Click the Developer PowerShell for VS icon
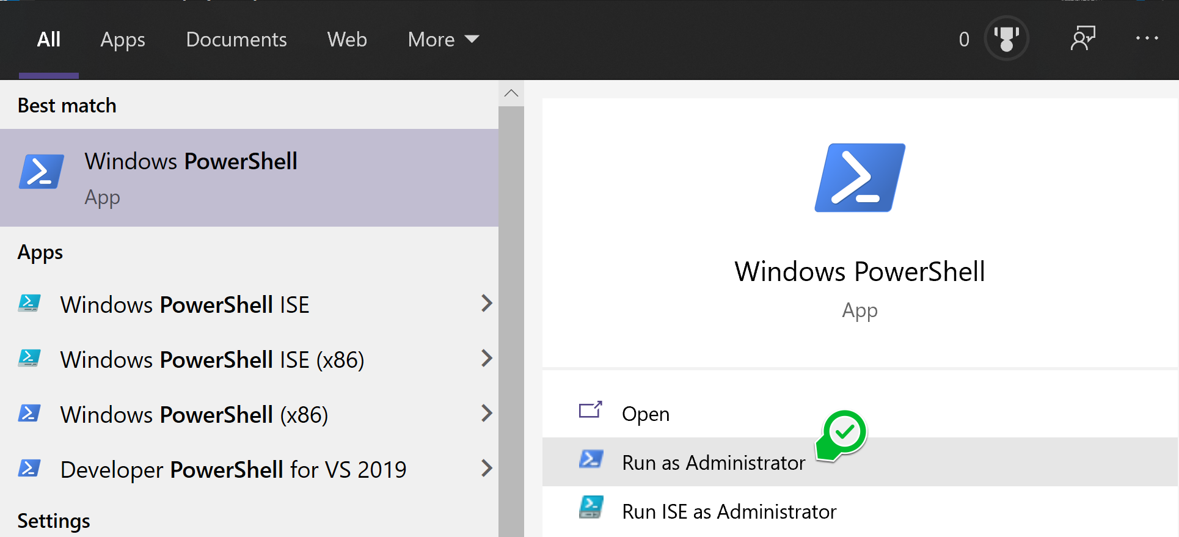The image size is (1179, 537). pos(29,469)
